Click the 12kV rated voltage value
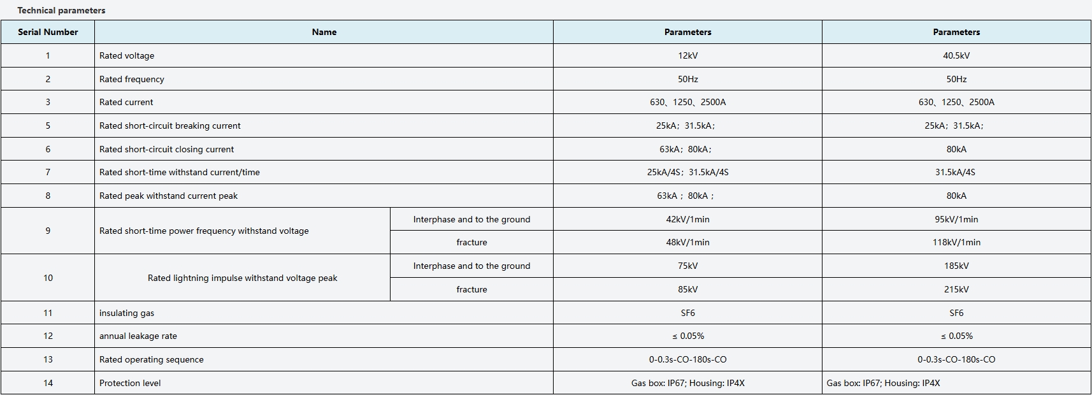Image resolution: width=1092 pixels, height=395 pixels. click(687, 55)
